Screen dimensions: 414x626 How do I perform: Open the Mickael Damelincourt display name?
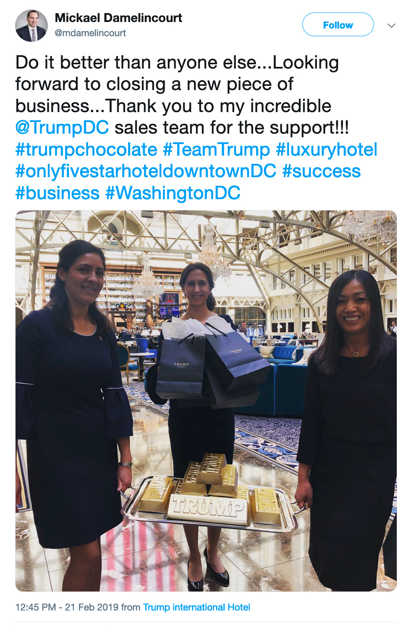(x=118, y=18)
